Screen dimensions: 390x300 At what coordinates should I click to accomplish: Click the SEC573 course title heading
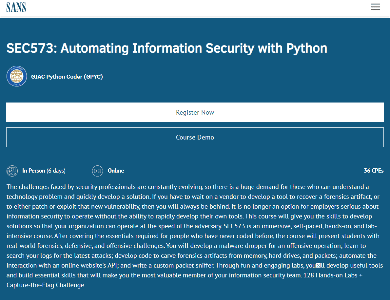point(167,48)
